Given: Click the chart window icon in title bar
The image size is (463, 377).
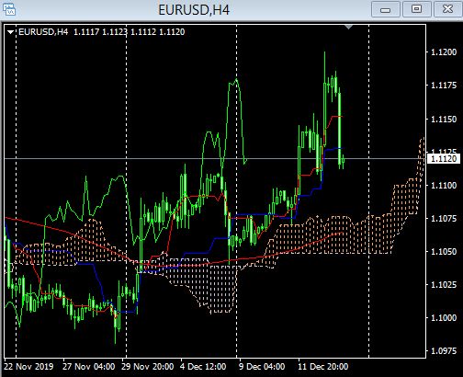Looking at the screenshot, I should 9,9.
